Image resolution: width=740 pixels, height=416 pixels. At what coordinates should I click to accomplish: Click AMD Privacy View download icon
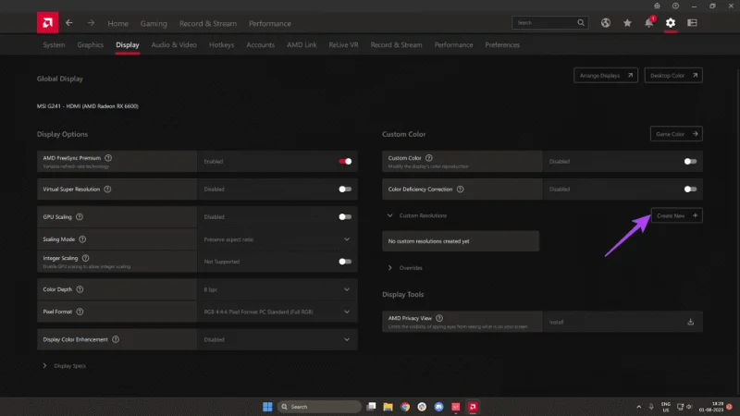[690, 322]
